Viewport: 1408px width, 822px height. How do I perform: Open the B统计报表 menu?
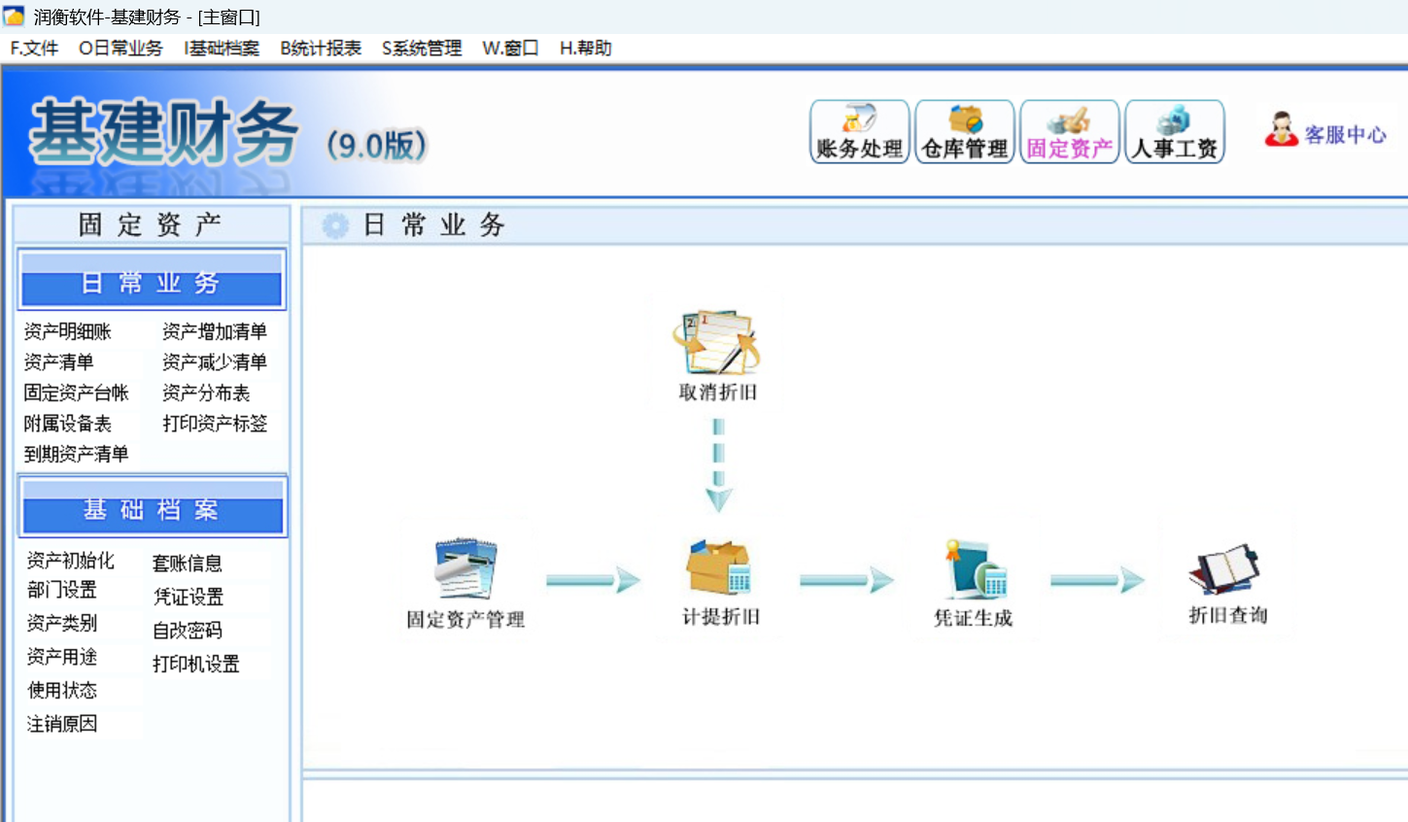point(321,49)
